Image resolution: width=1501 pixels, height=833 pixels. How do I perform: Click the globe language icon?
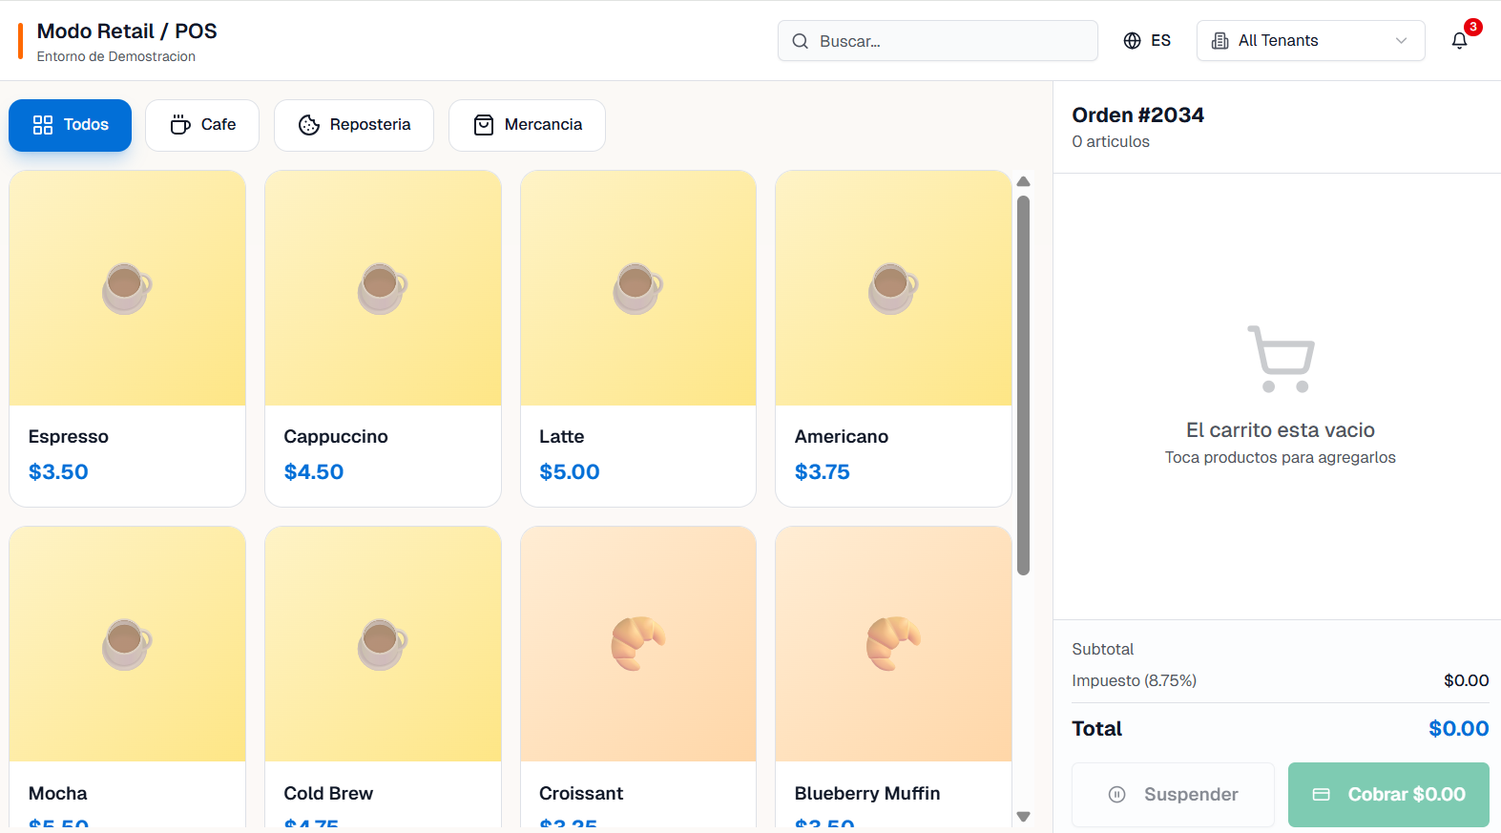coord(1132,41)
